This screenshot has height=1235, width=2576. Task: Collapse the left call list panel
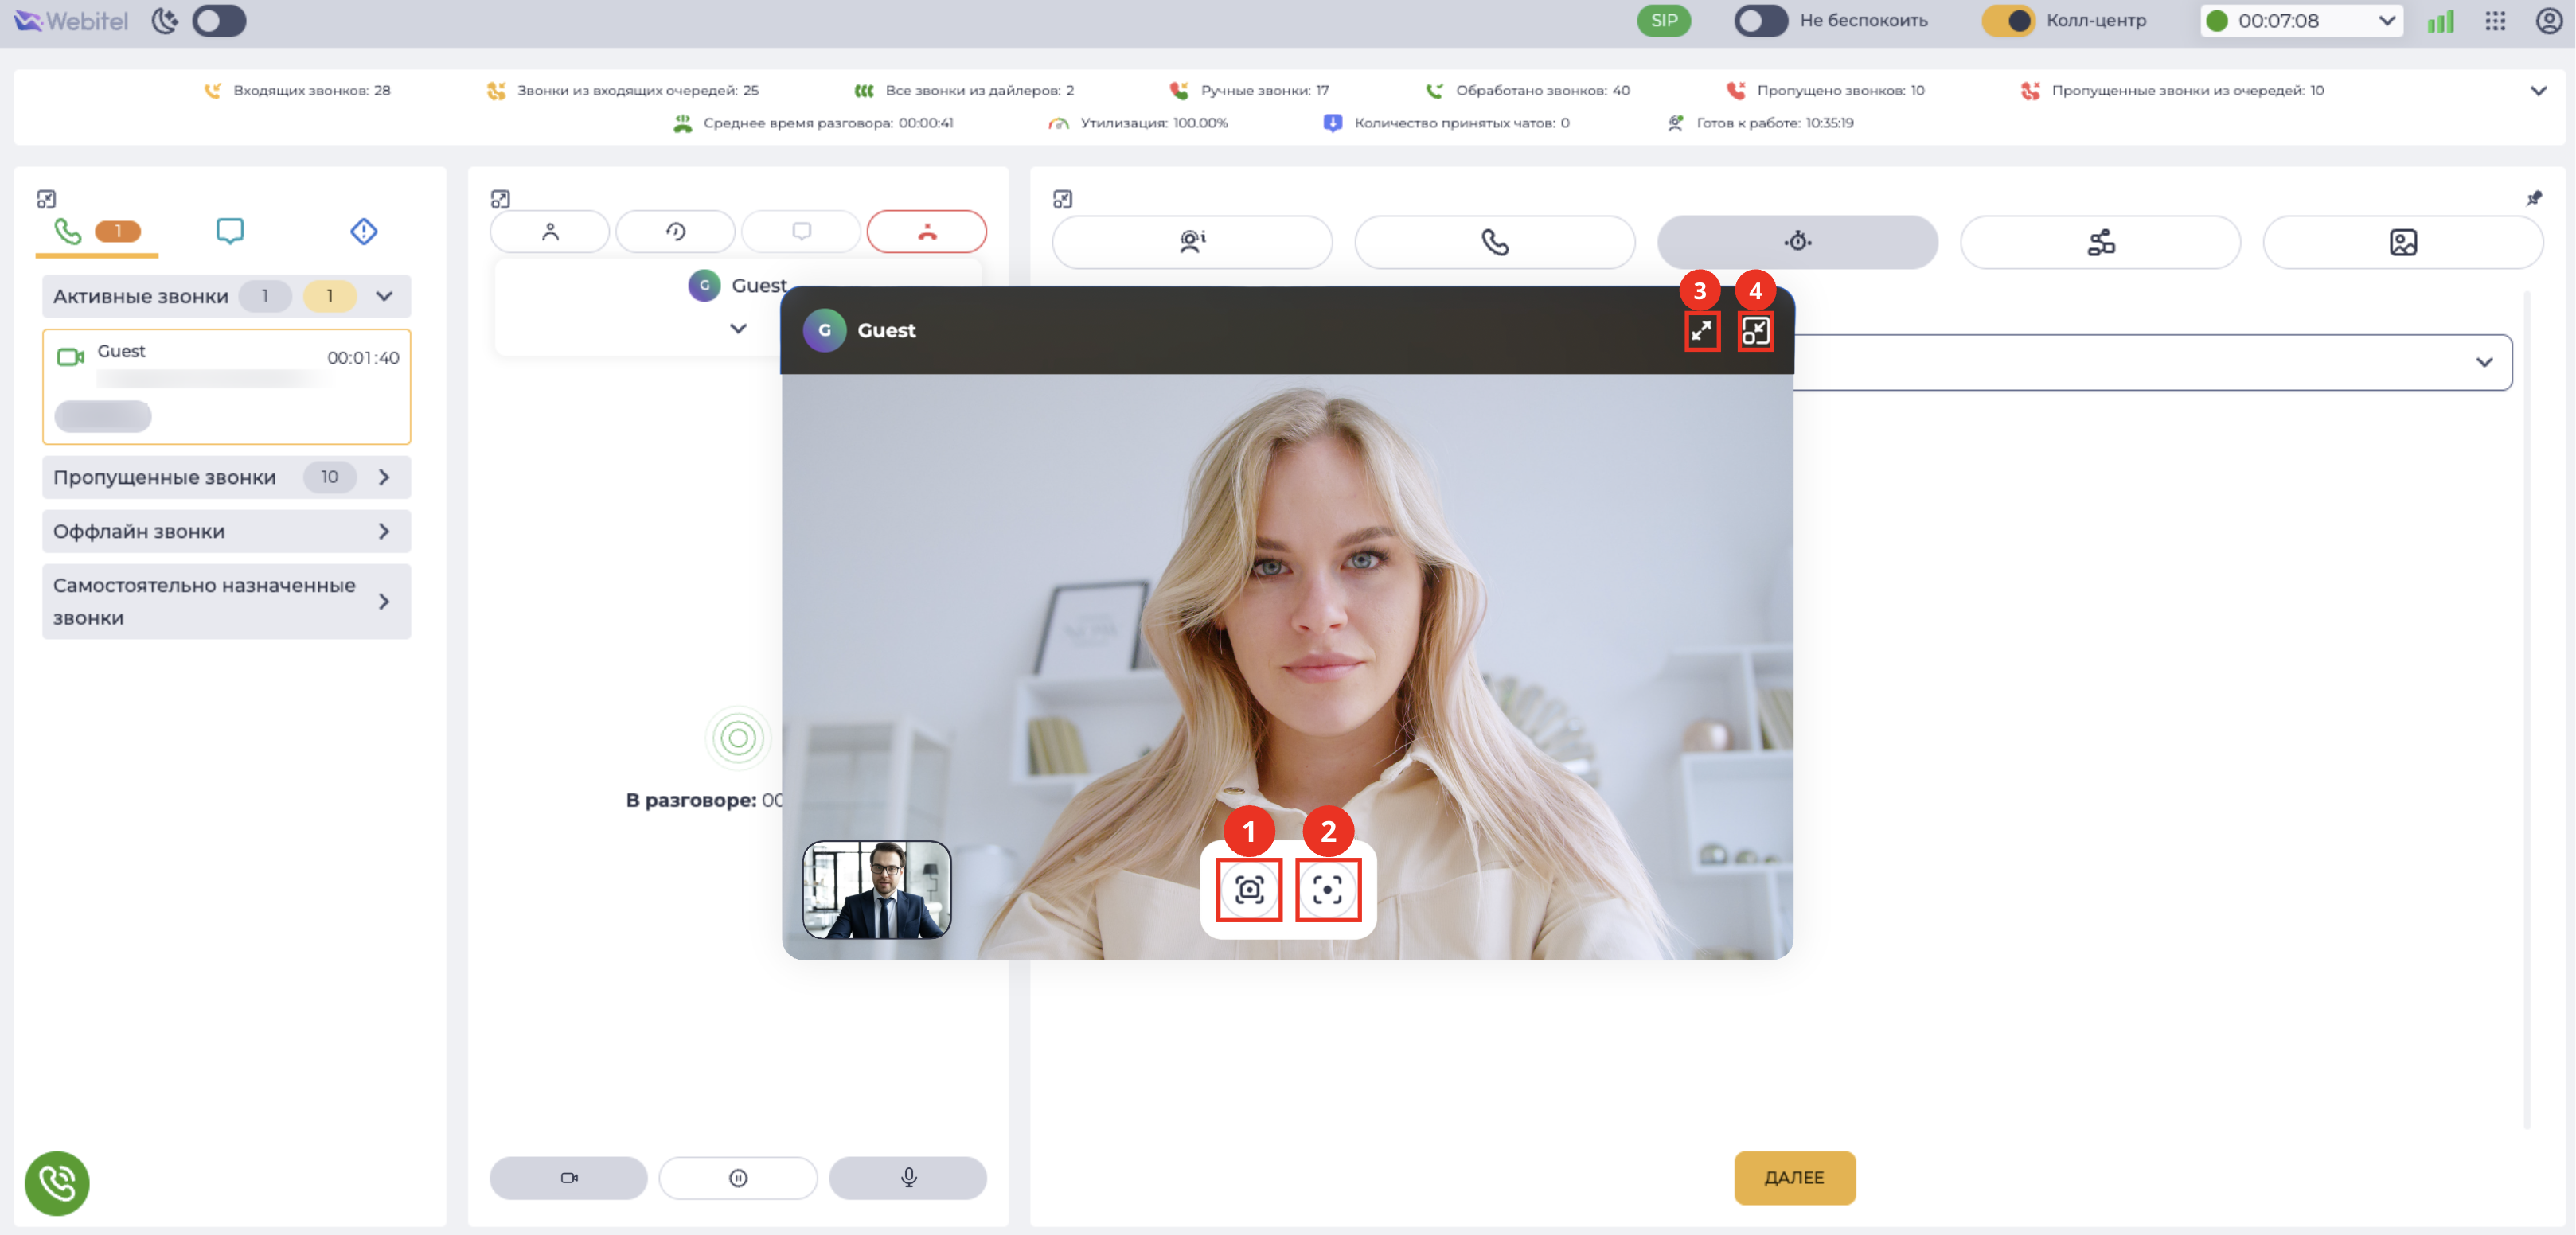46,199
